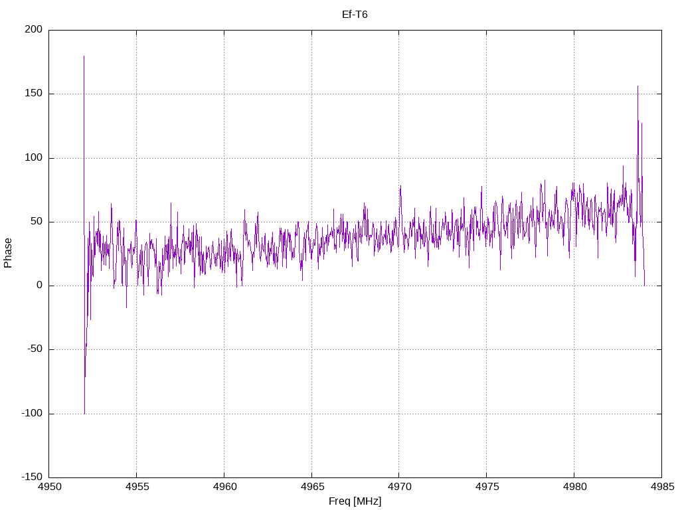Click the 4985 x-axis tick label

[x=661, y=488]
